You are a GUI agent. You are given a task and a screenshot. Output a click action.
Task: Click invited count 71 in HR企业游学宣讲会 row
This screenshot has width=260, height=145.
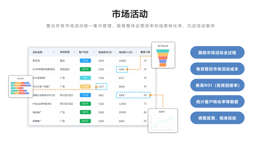click(x=145, y=104)
